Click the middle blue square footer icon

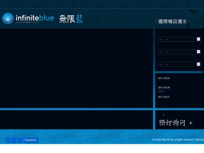pyautogui.click(x=14, y=140)
